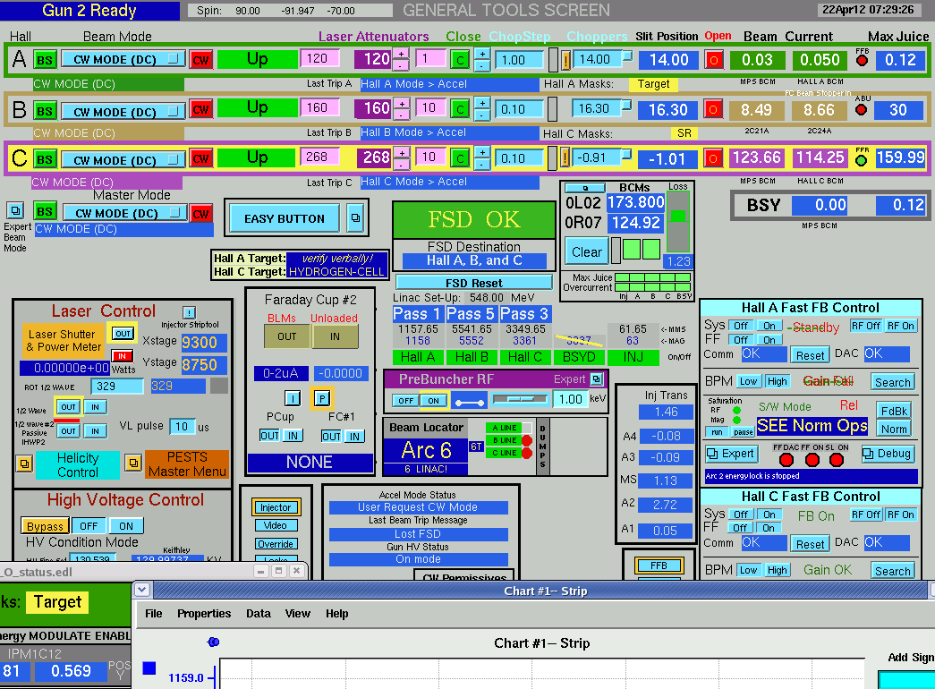
Task: Click Faraday Cup P button
Action: [322, 398]
